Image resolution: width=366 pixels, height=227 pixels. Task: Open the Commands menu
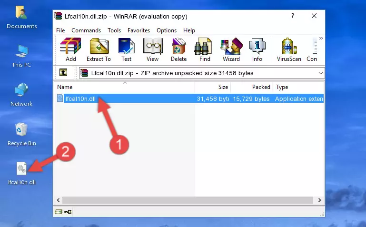pyautogui.click(x=86, y=30)
